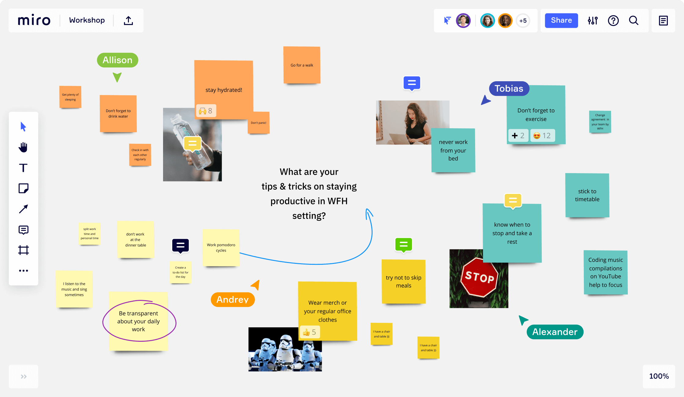Click the upload/export button
This screenshot has width=684, height=397.
(x=129, y=20)
